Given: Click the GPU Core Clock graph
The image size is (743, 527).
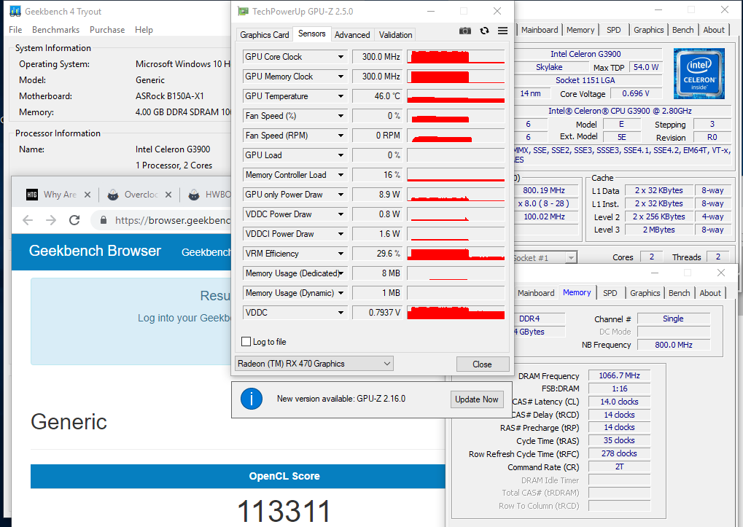Looking at the screenshot, I should pos(456,57).
